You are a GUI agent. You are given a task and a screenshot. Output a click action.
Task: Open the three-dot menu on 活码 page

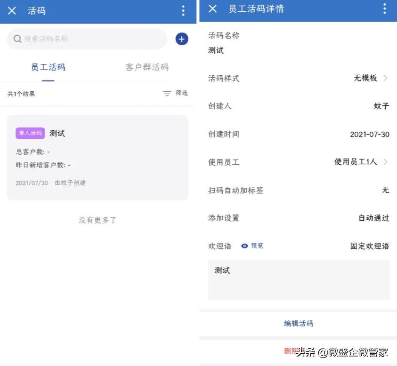183,10
